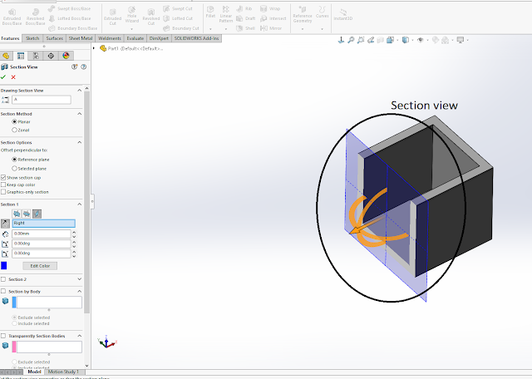532x379 pixels.
Task: Switch to the Sheet Metal tab
Action: click(x=81, y=38)
